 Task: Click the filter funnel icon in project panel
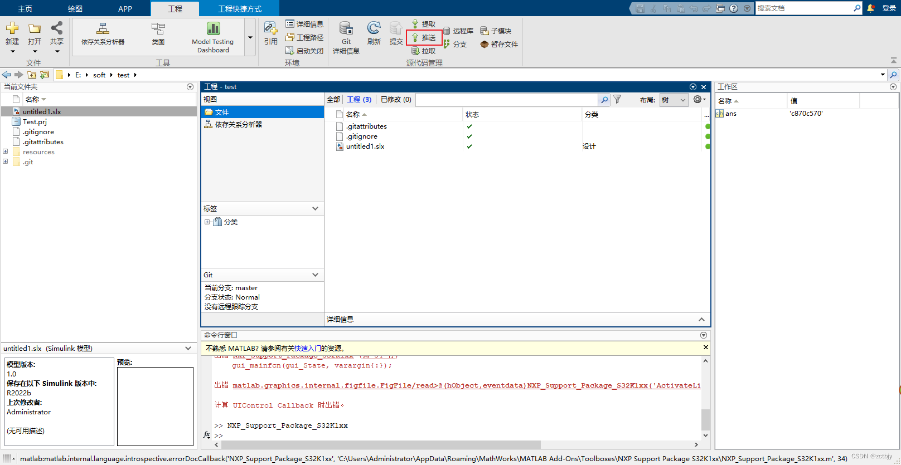[x=617, y=99]
